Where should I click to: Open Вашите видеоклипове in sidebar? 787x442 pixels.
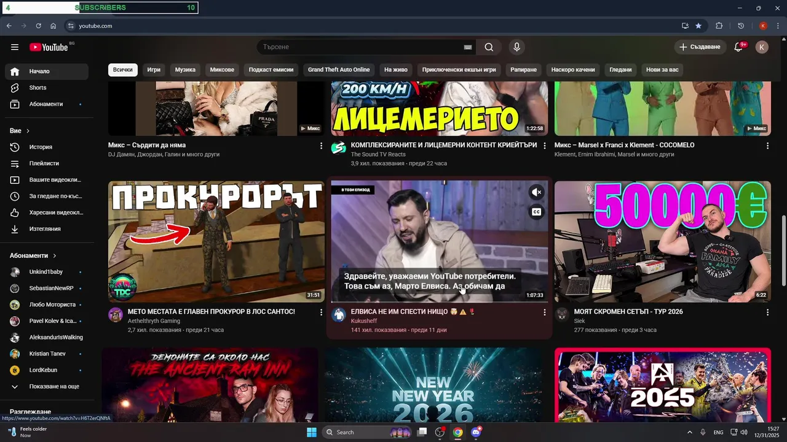tap(47, 180)
